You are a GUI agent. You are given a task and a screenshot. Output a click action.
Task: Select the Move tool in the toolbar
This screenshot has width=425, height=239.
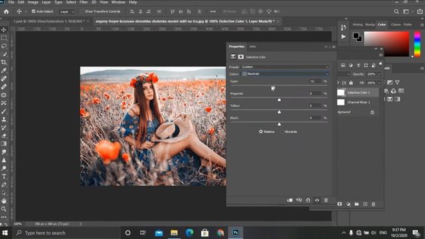coord(4,30)
